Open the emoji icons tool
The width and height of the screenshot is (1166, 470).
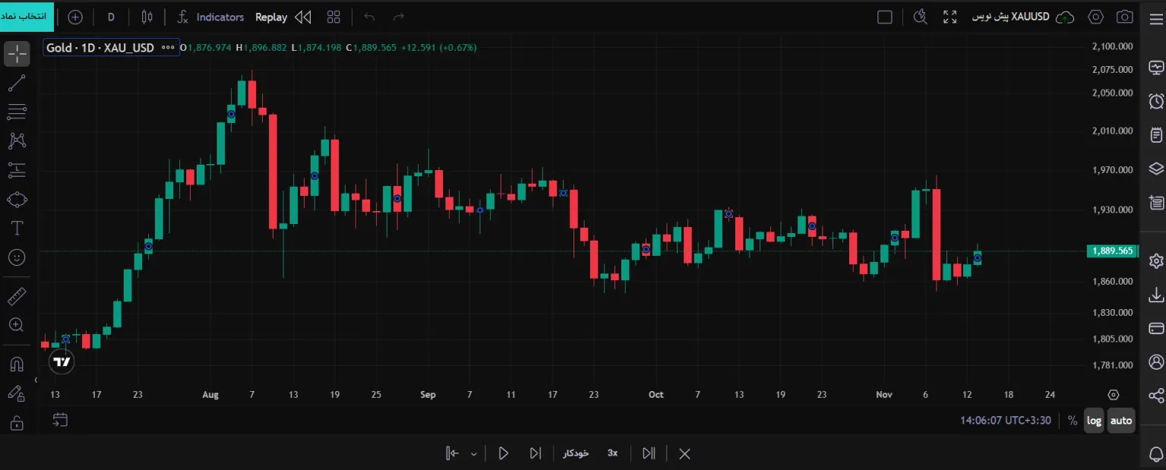pyautogui.click(x=17, y=257)
